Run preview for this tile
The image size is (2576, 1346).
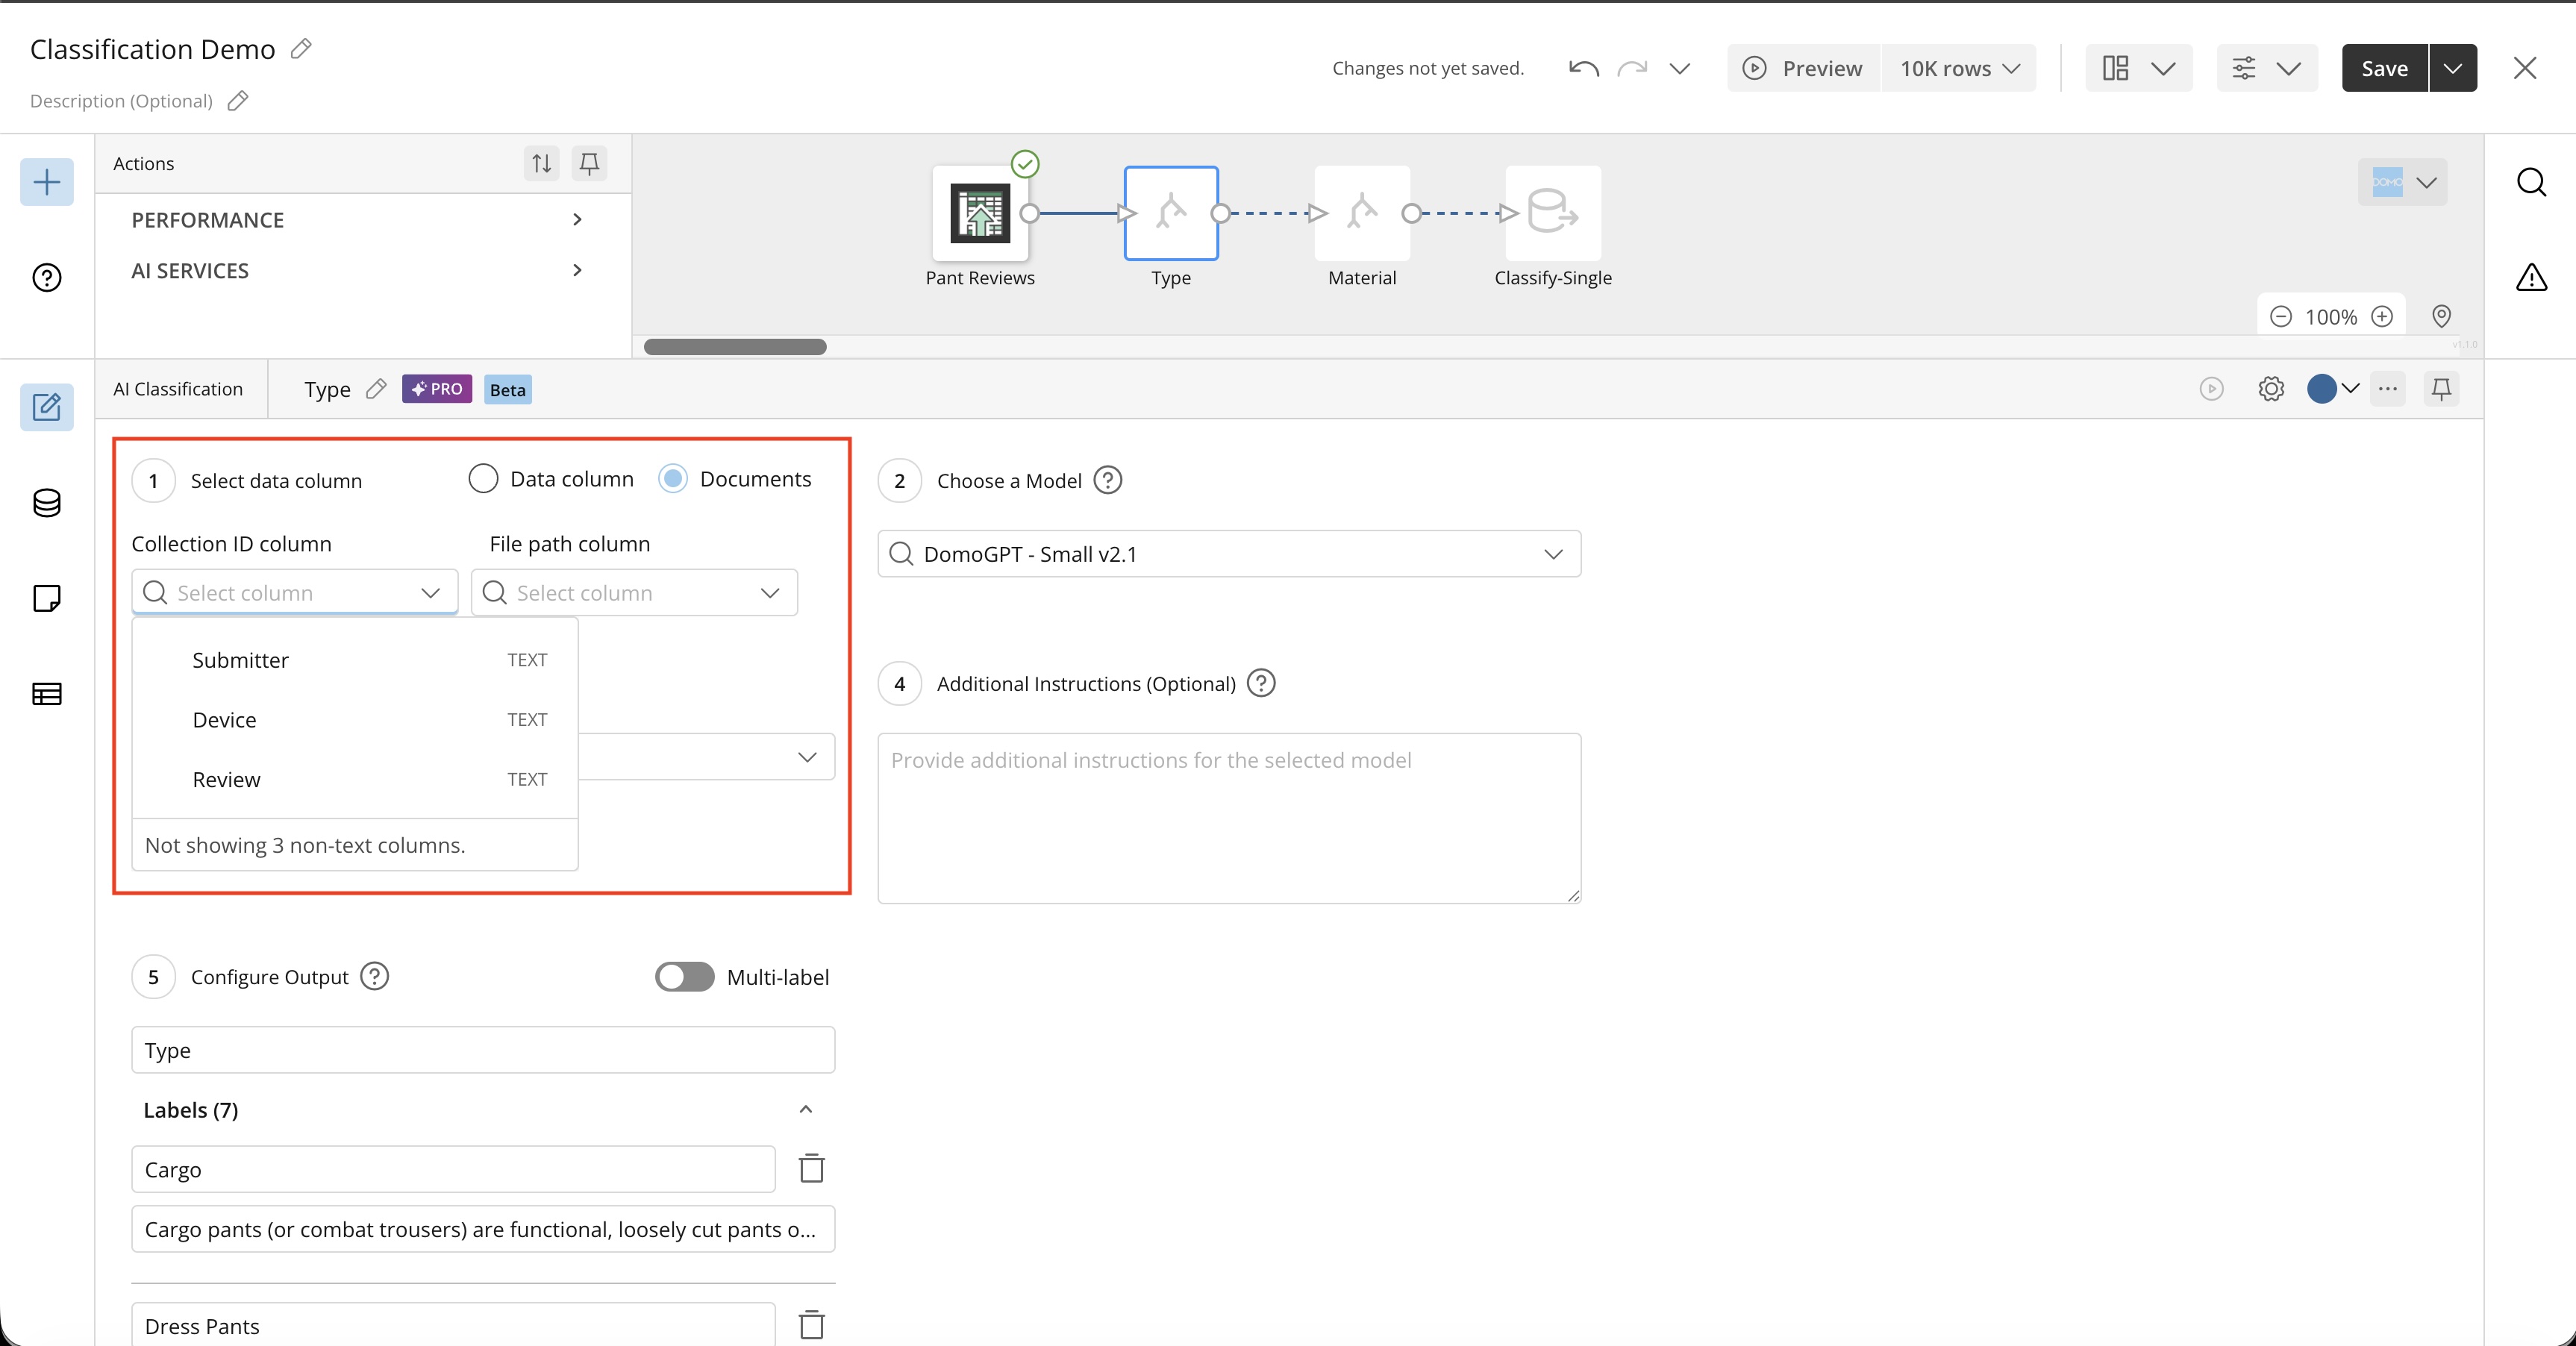(2212, 389)
